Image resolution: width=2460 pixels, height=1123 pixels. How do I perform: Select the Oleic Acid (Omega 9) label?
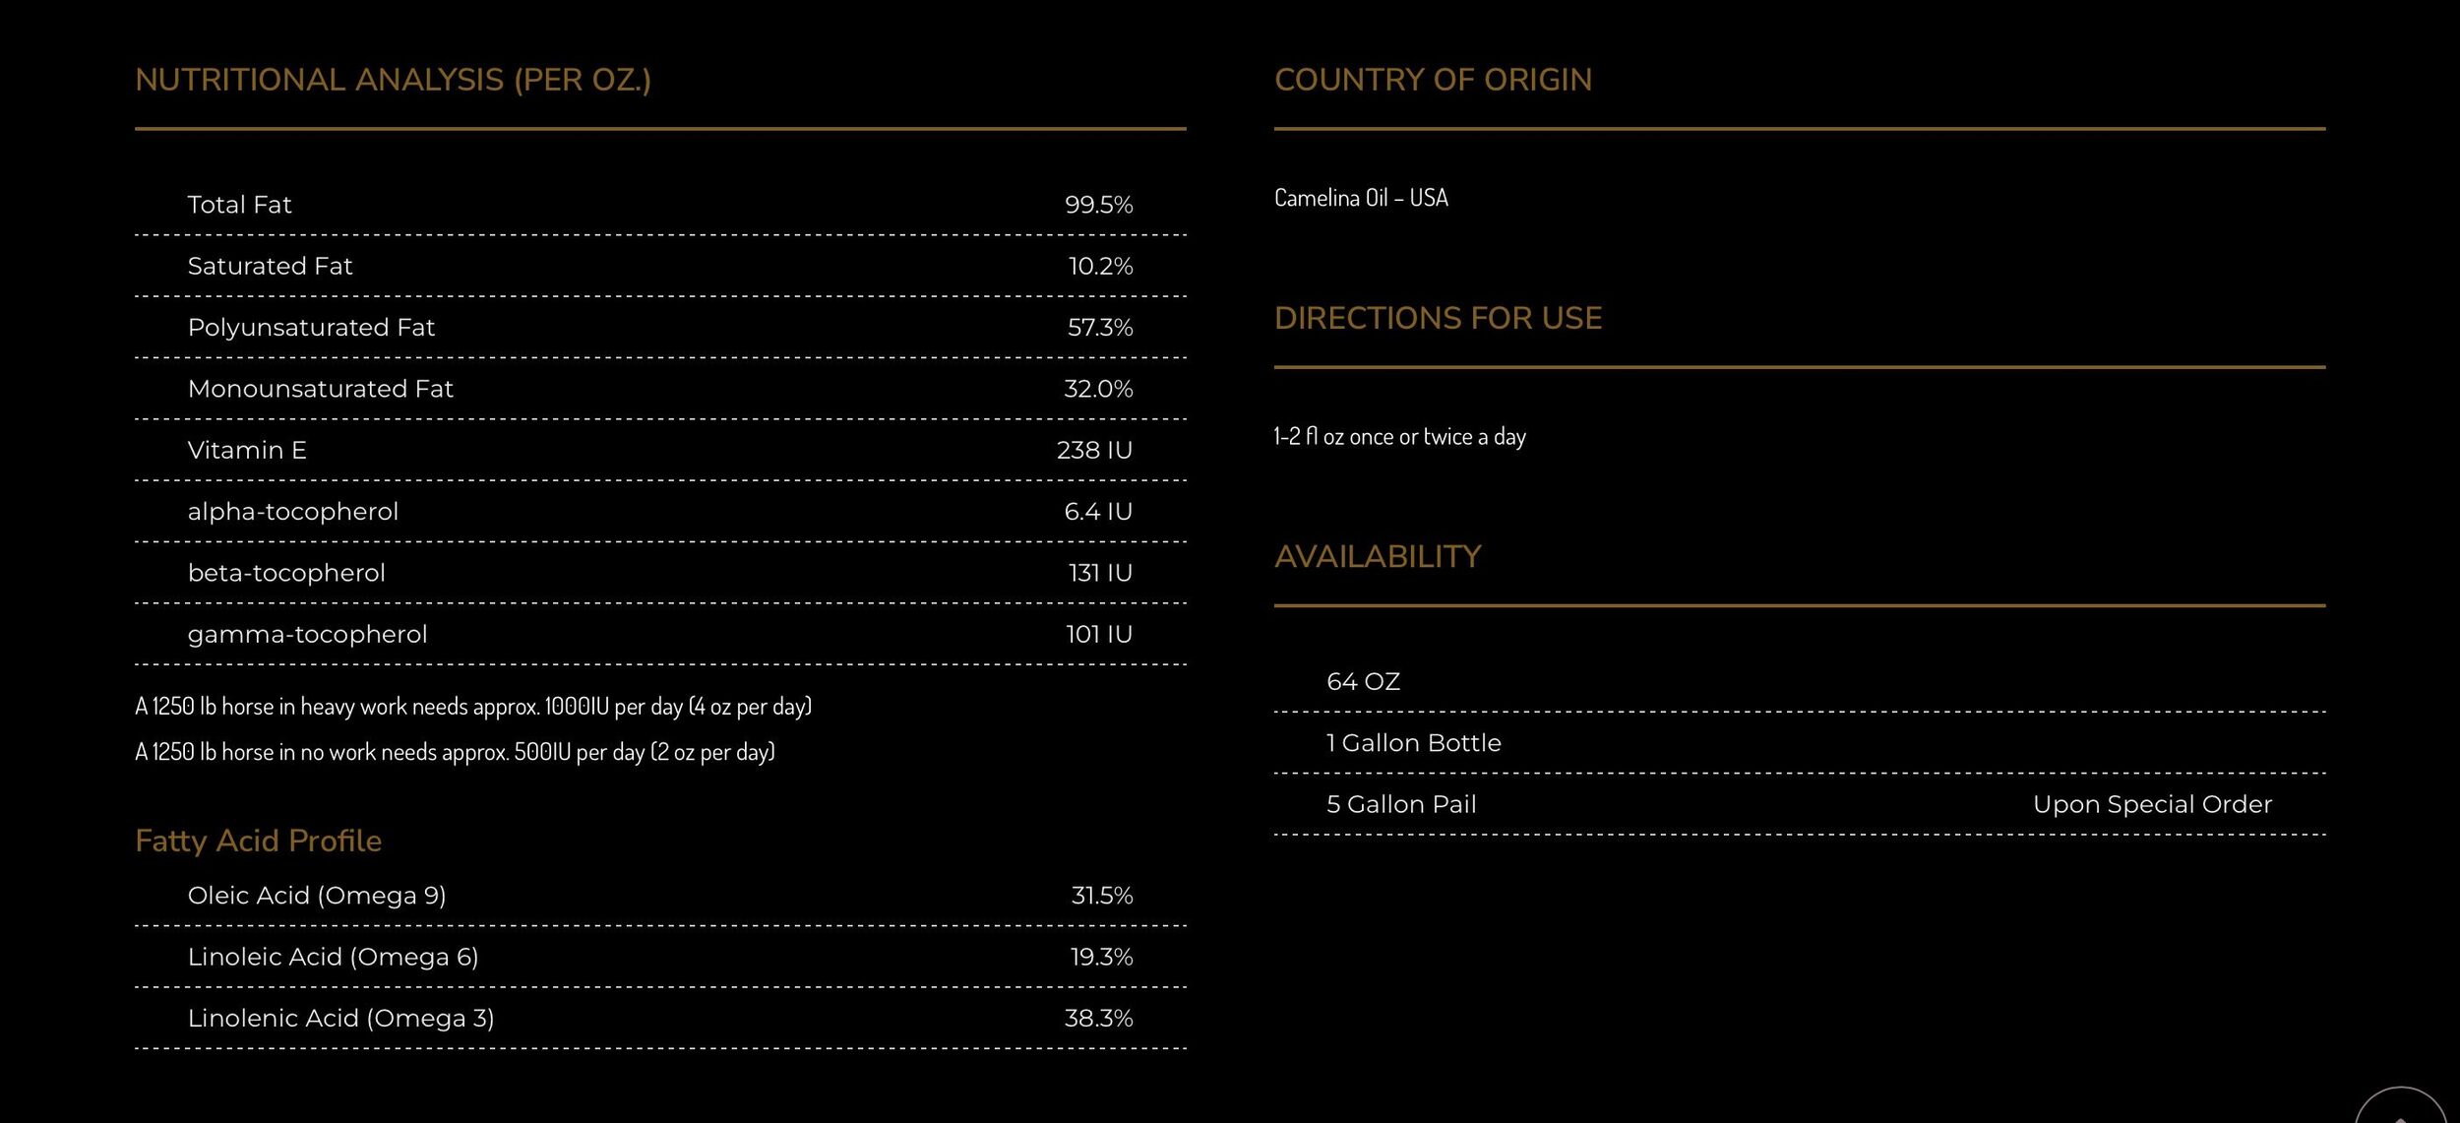coord(316,896)
